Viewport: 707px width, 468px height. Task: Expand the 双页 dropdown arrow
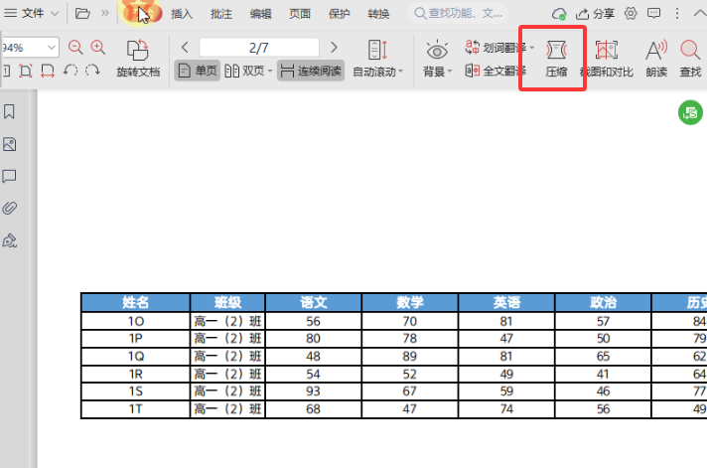tap(270, 72)
